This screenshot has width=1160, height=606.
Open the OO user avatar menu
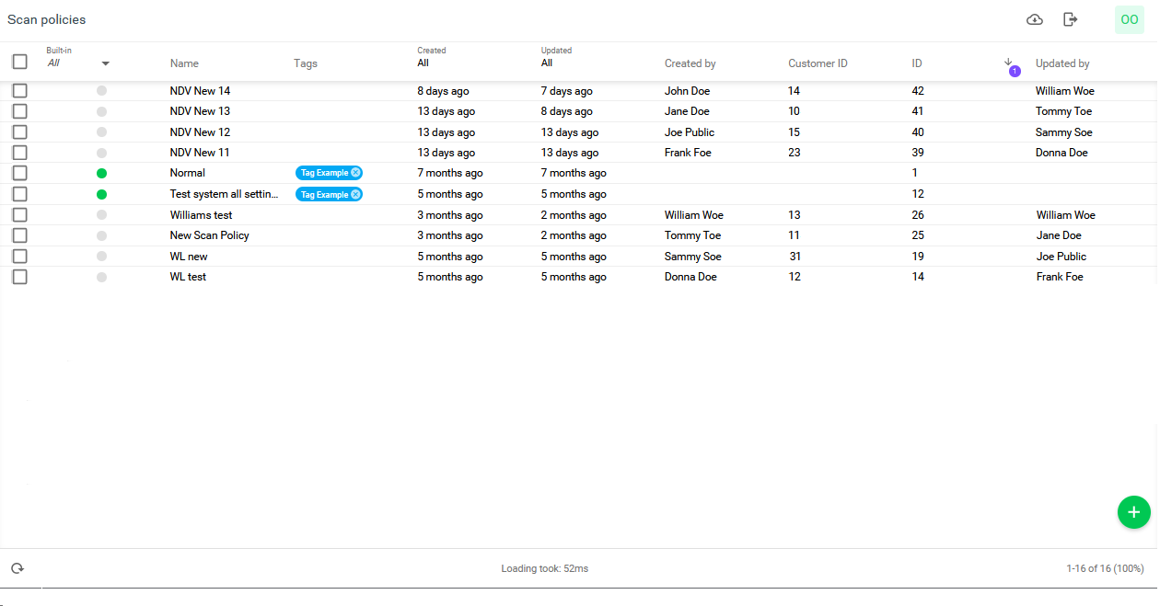point(1129,19)
